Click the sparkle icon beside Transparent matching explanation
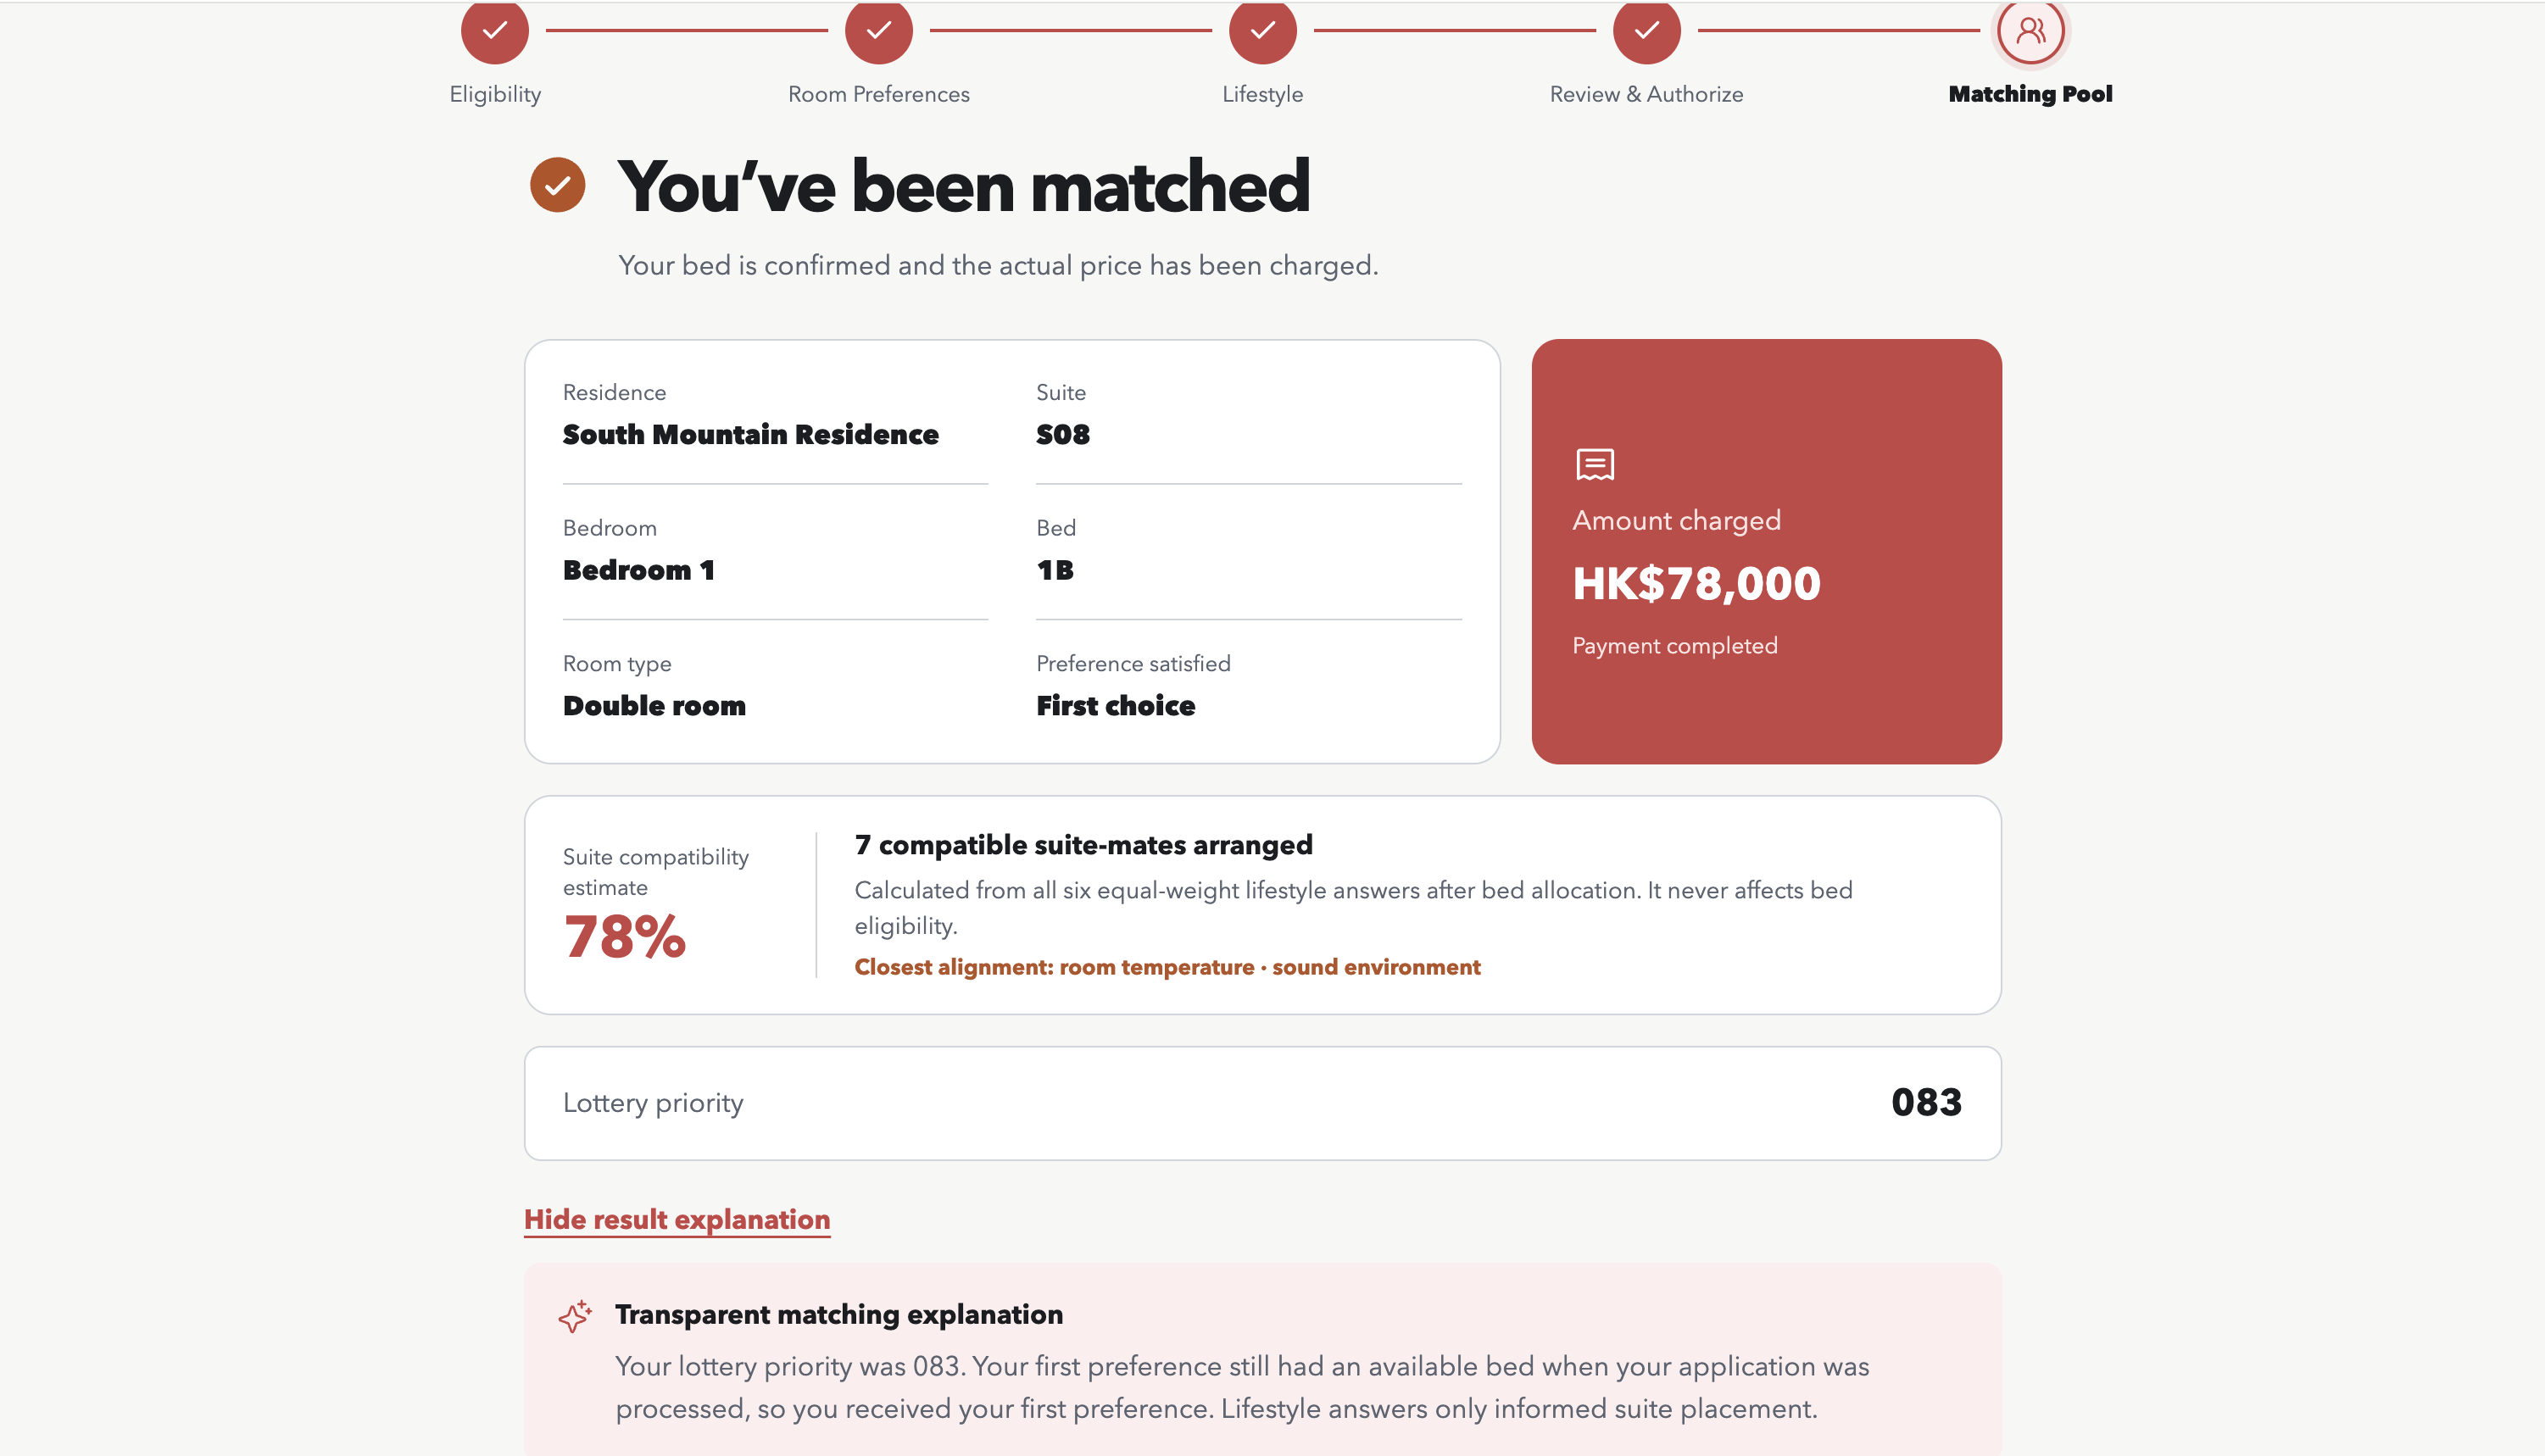 click(575, 1316)
